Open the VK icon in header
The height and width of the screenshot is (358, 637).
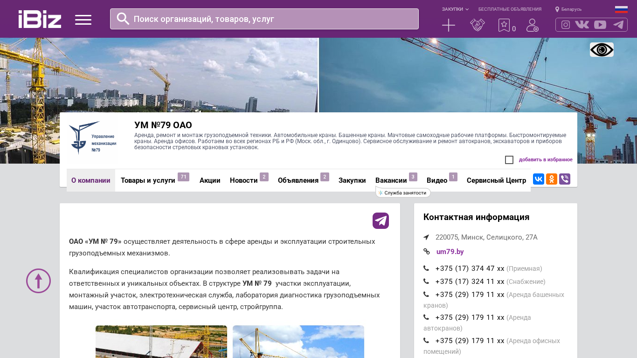(x=582, y=25)
